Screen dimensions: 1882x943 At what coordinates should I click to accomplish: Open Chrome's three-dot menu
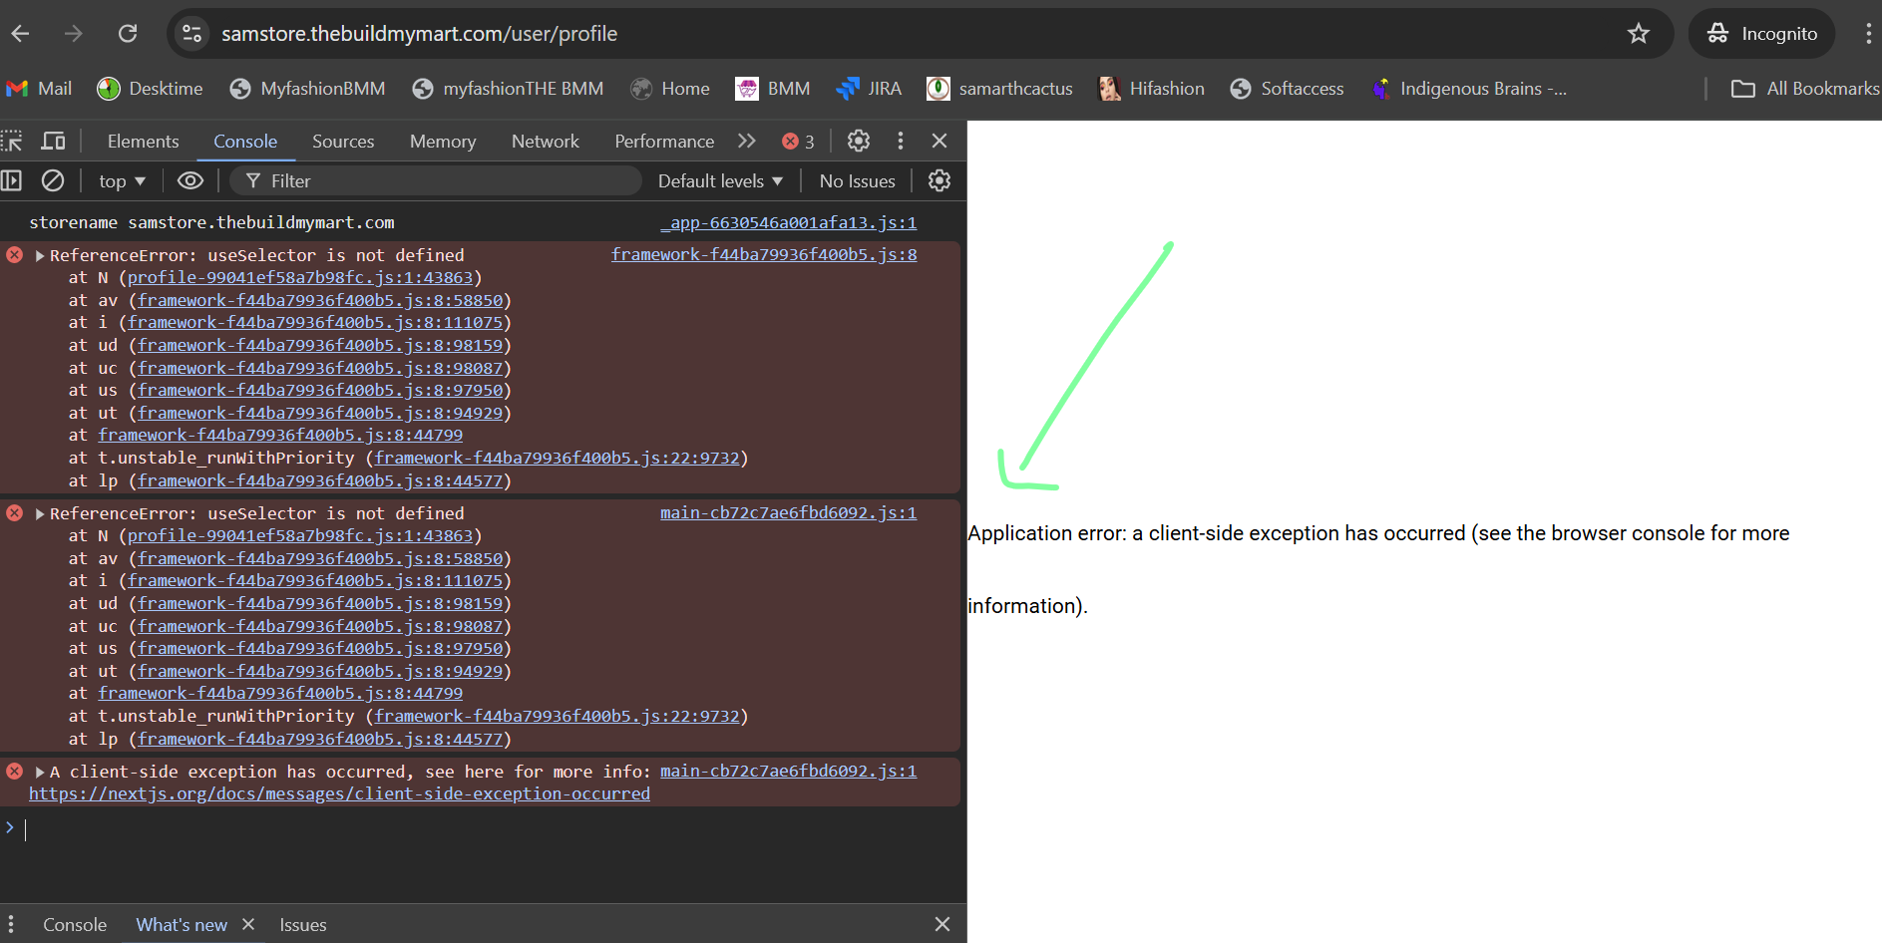[x=1868, y=34]
